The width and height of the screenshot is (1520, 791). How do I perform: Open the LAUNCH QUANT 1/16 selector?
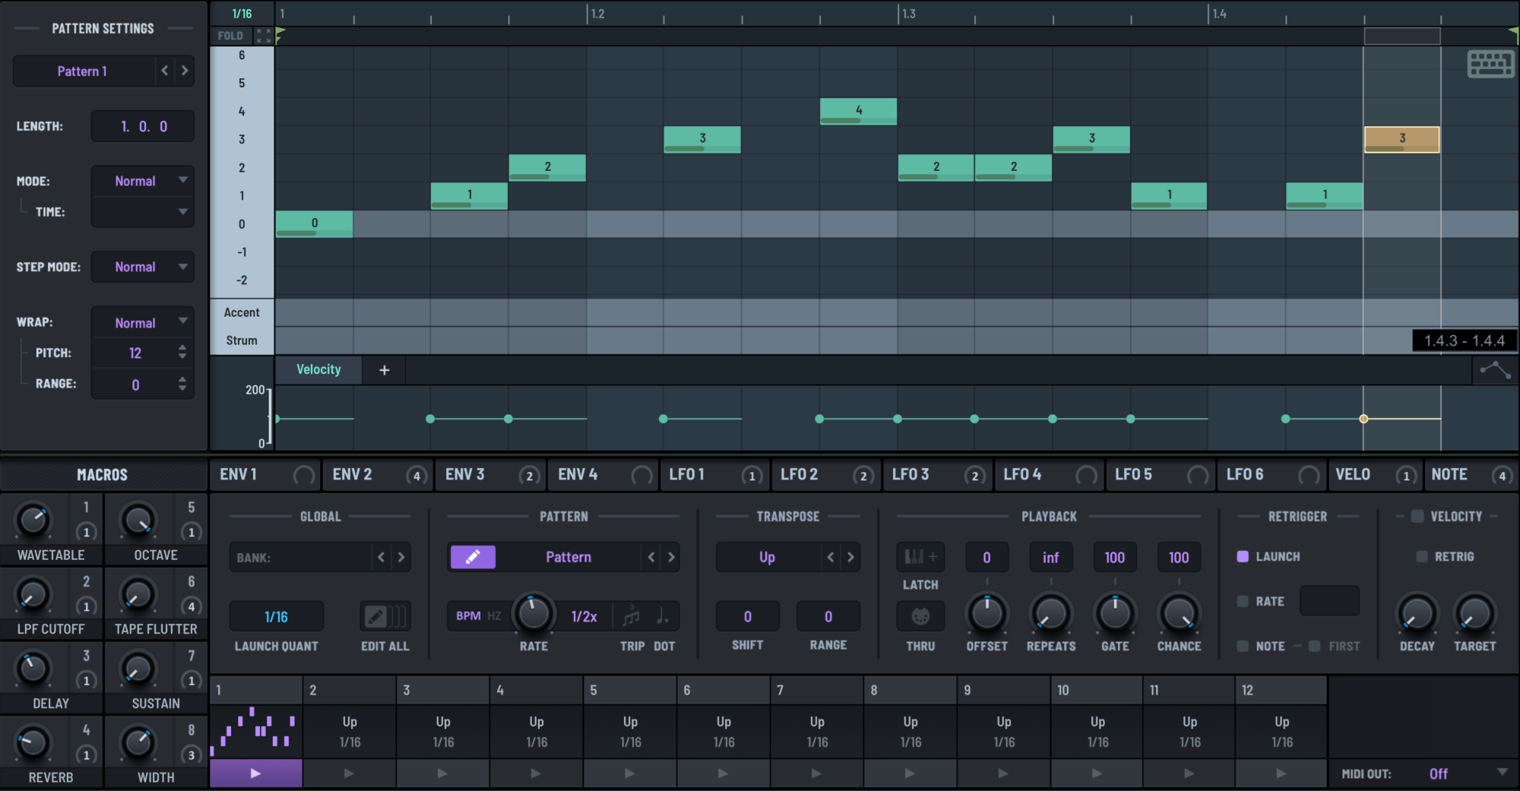tap(277, 616)
